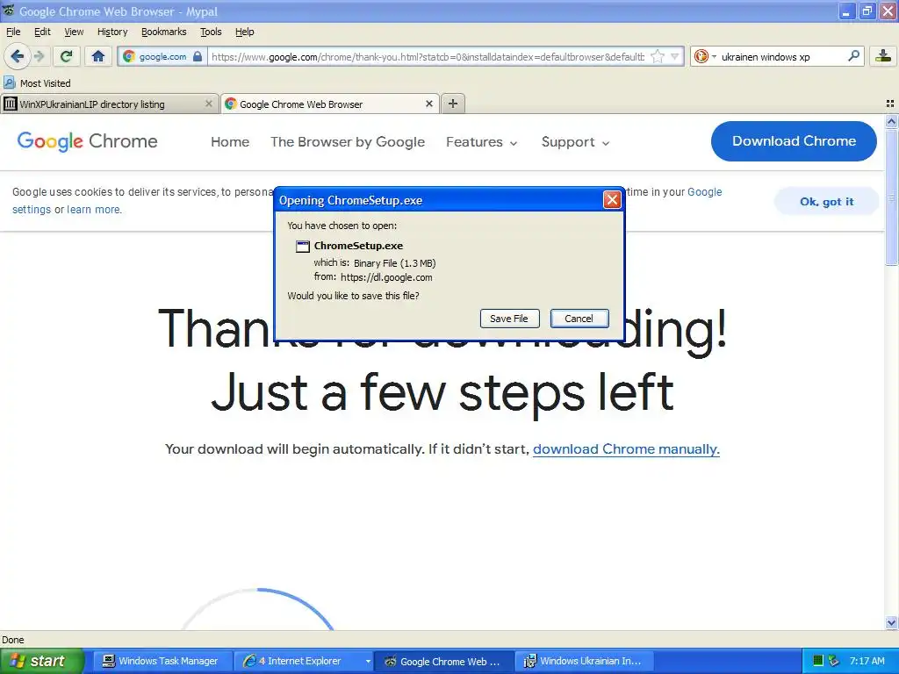This screenshot has height=674, width=899.
Task: Open the Tools menu
Action: click(211, 32)
